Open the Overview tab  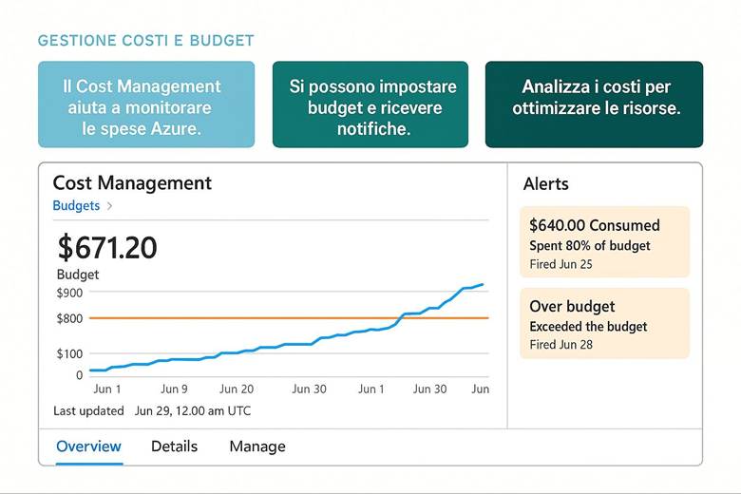(88, 446)
